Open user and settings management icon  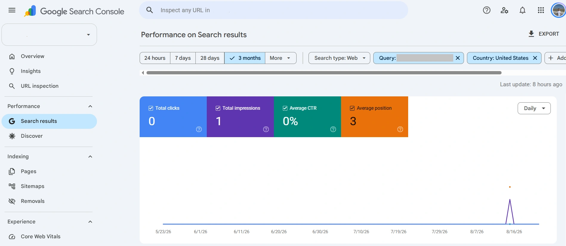point(505,10)
